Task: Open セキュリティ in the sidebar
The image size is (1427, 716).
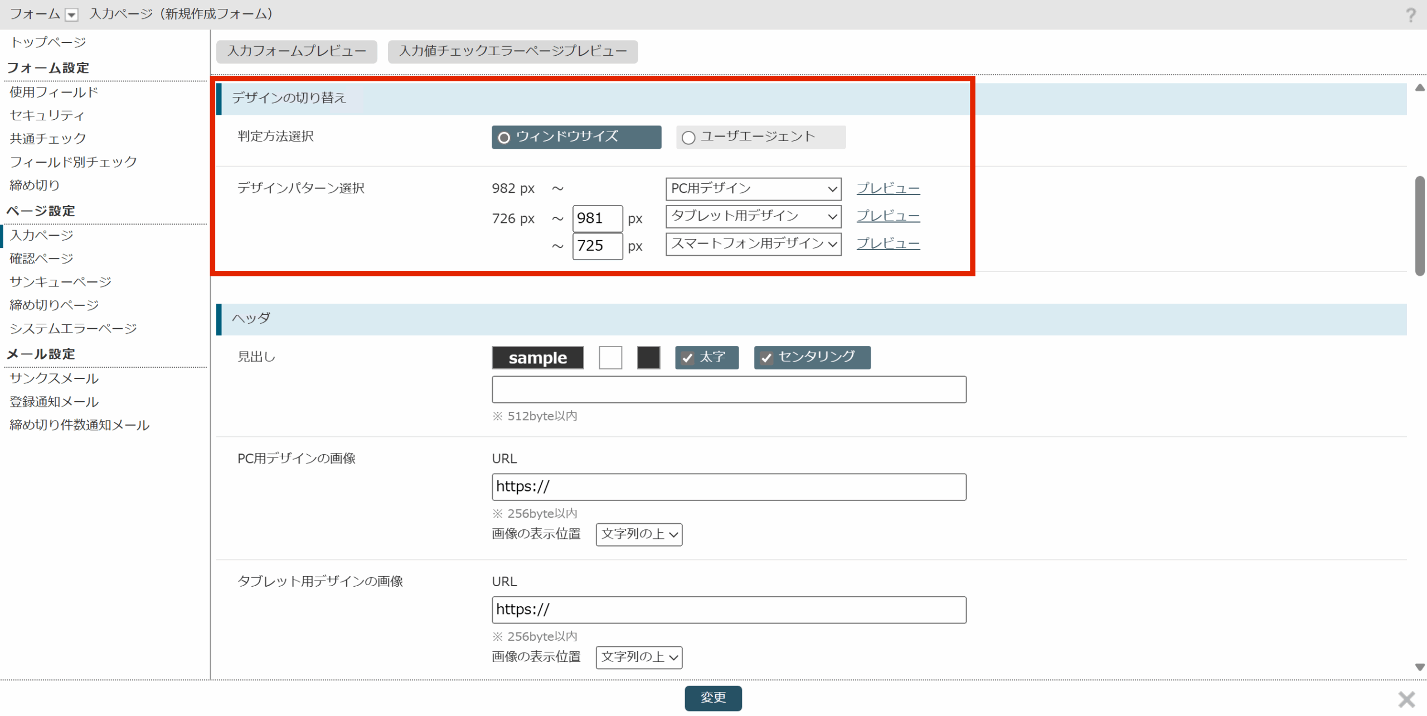Action: click(47, 115)
